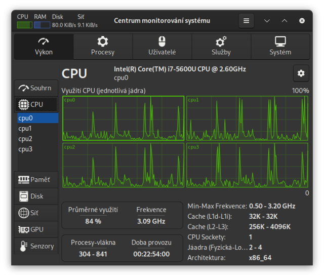Click the 3.09 GHz frequency value

[x=151, y=221]
